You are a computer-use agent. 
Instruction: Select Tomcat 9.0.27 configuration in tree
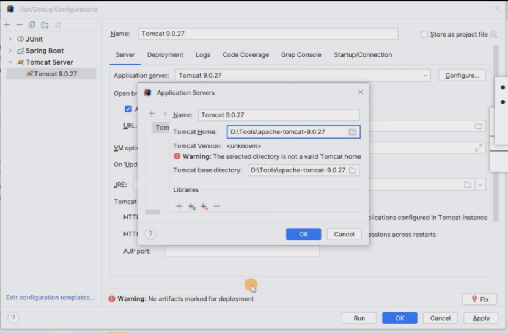51,74
